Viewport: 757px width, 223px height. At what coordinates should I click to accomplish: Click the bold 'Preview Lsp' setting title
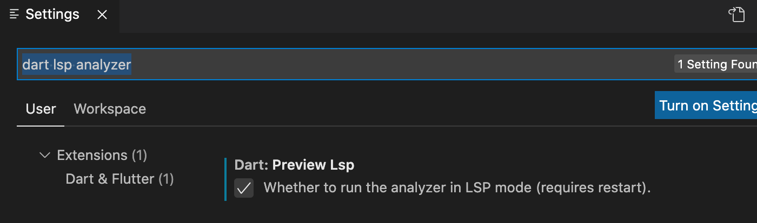click(x=313, y=165)
